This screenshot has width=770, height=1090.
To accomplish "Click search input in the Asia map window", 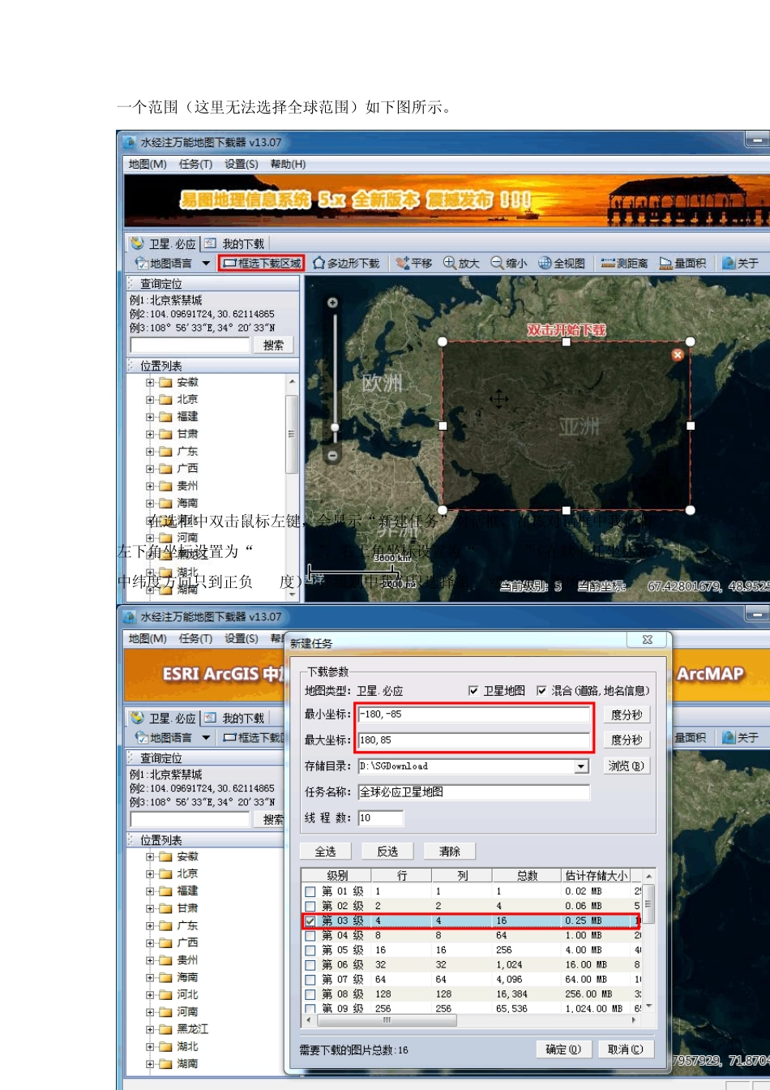I will (x=190, y=345).
